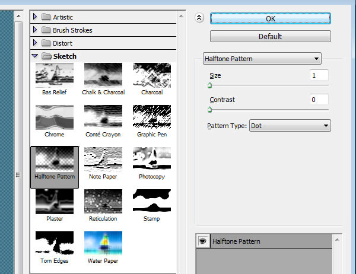Image resolution: width=356 pixels, height=274 pixels.
Task: Click the Contrast slider handle
Action: coord(210,110)
